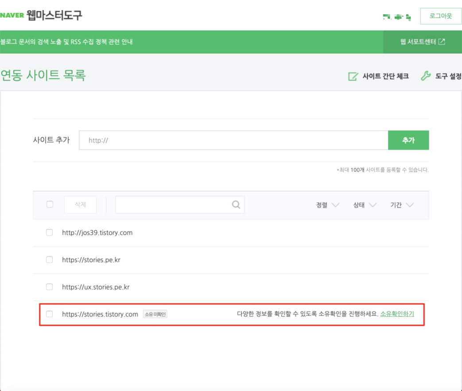Click the user account ID icon
Screen dimensions: 462x391
click(x=396, y=17)
